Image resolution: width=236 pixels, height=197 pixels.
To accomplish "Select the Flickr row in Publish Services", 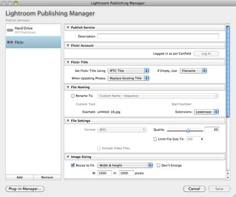I will point(34,42).
